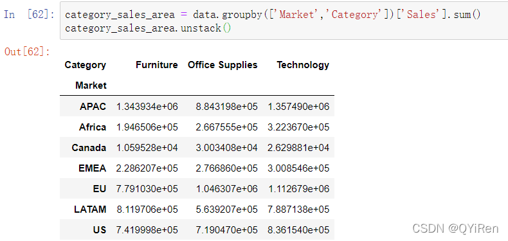Click the Office Supplies column header
This screenshot has width=508, height=241.
pos(222,65)
